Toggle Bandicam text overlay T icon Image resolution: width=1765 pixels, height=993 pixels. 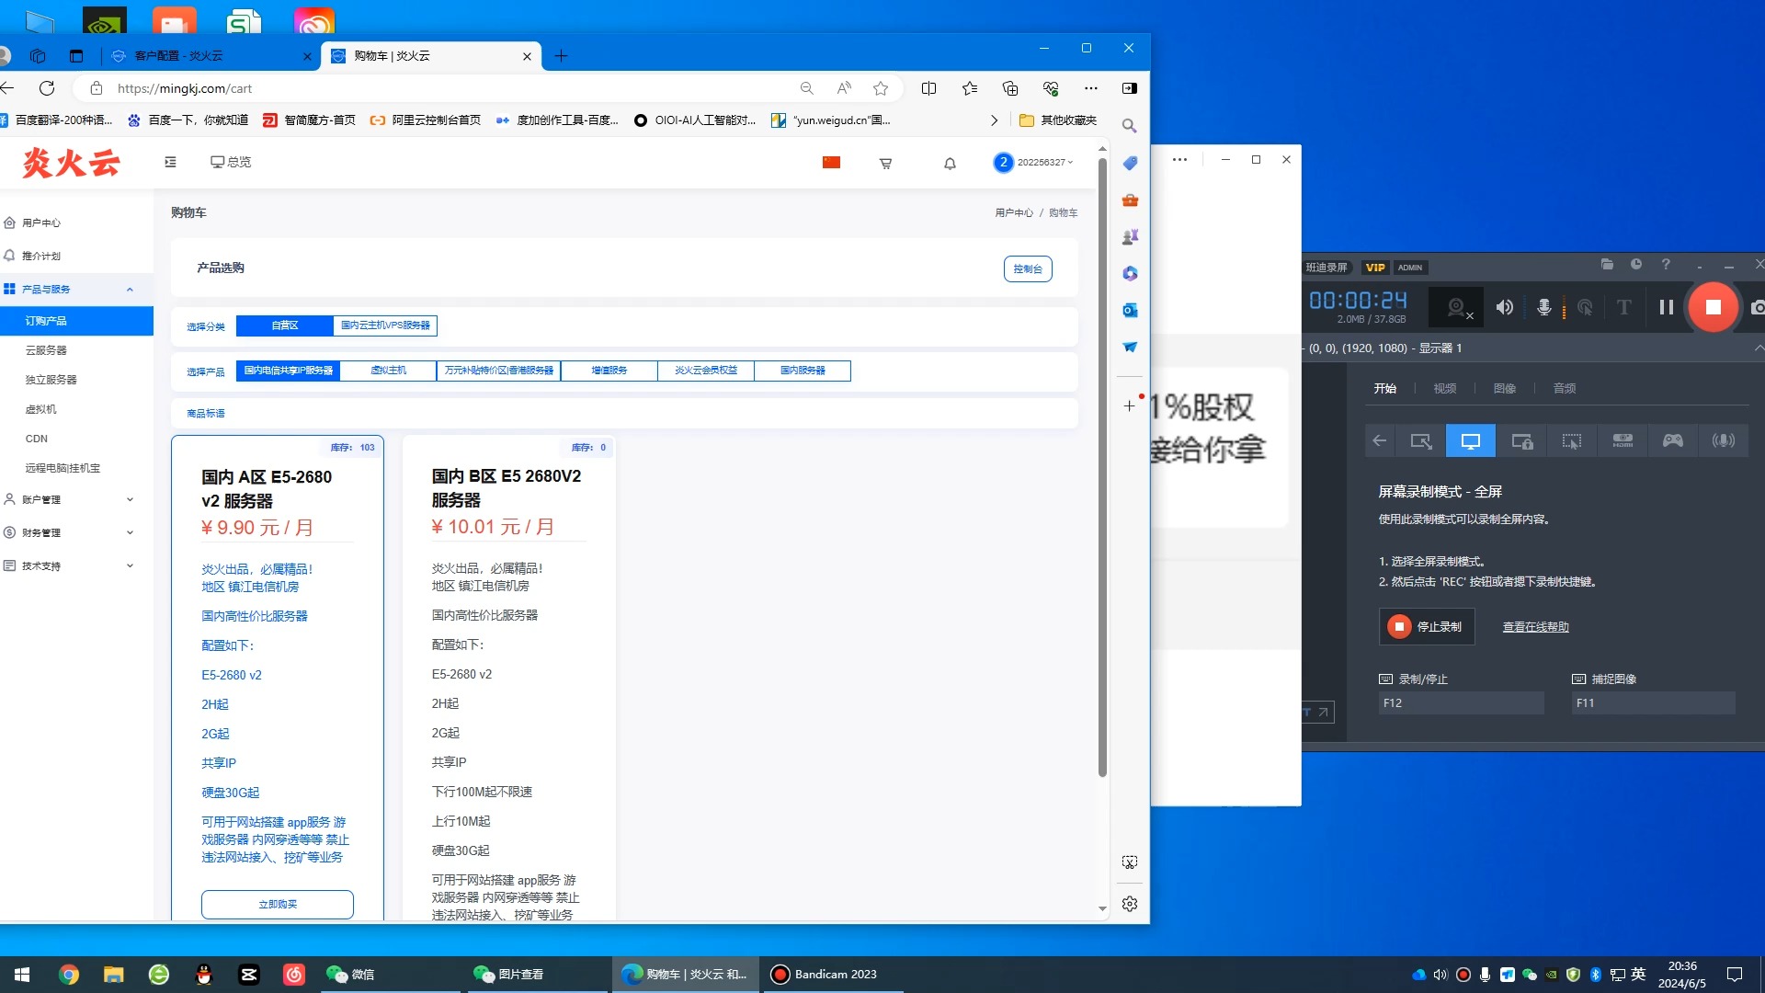point(1624,307)
